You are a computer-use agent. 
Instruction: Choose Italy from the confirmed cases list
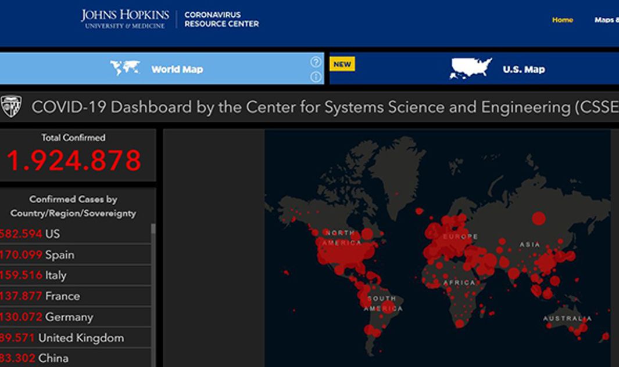tap(56, 275)
